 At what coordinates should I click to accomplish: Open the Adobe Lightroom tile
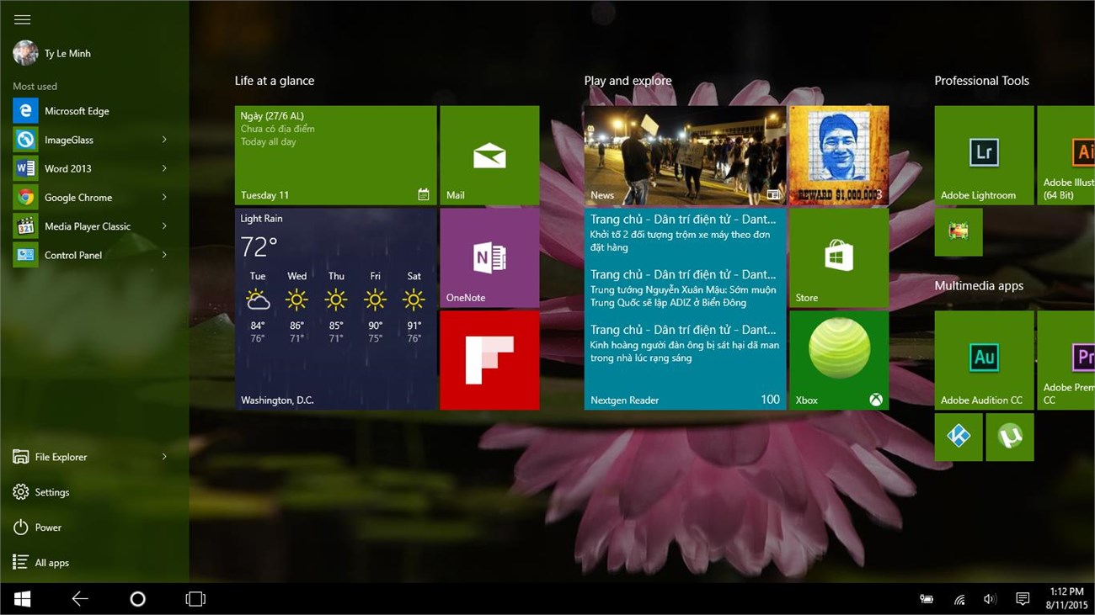[x=983, y=154]
